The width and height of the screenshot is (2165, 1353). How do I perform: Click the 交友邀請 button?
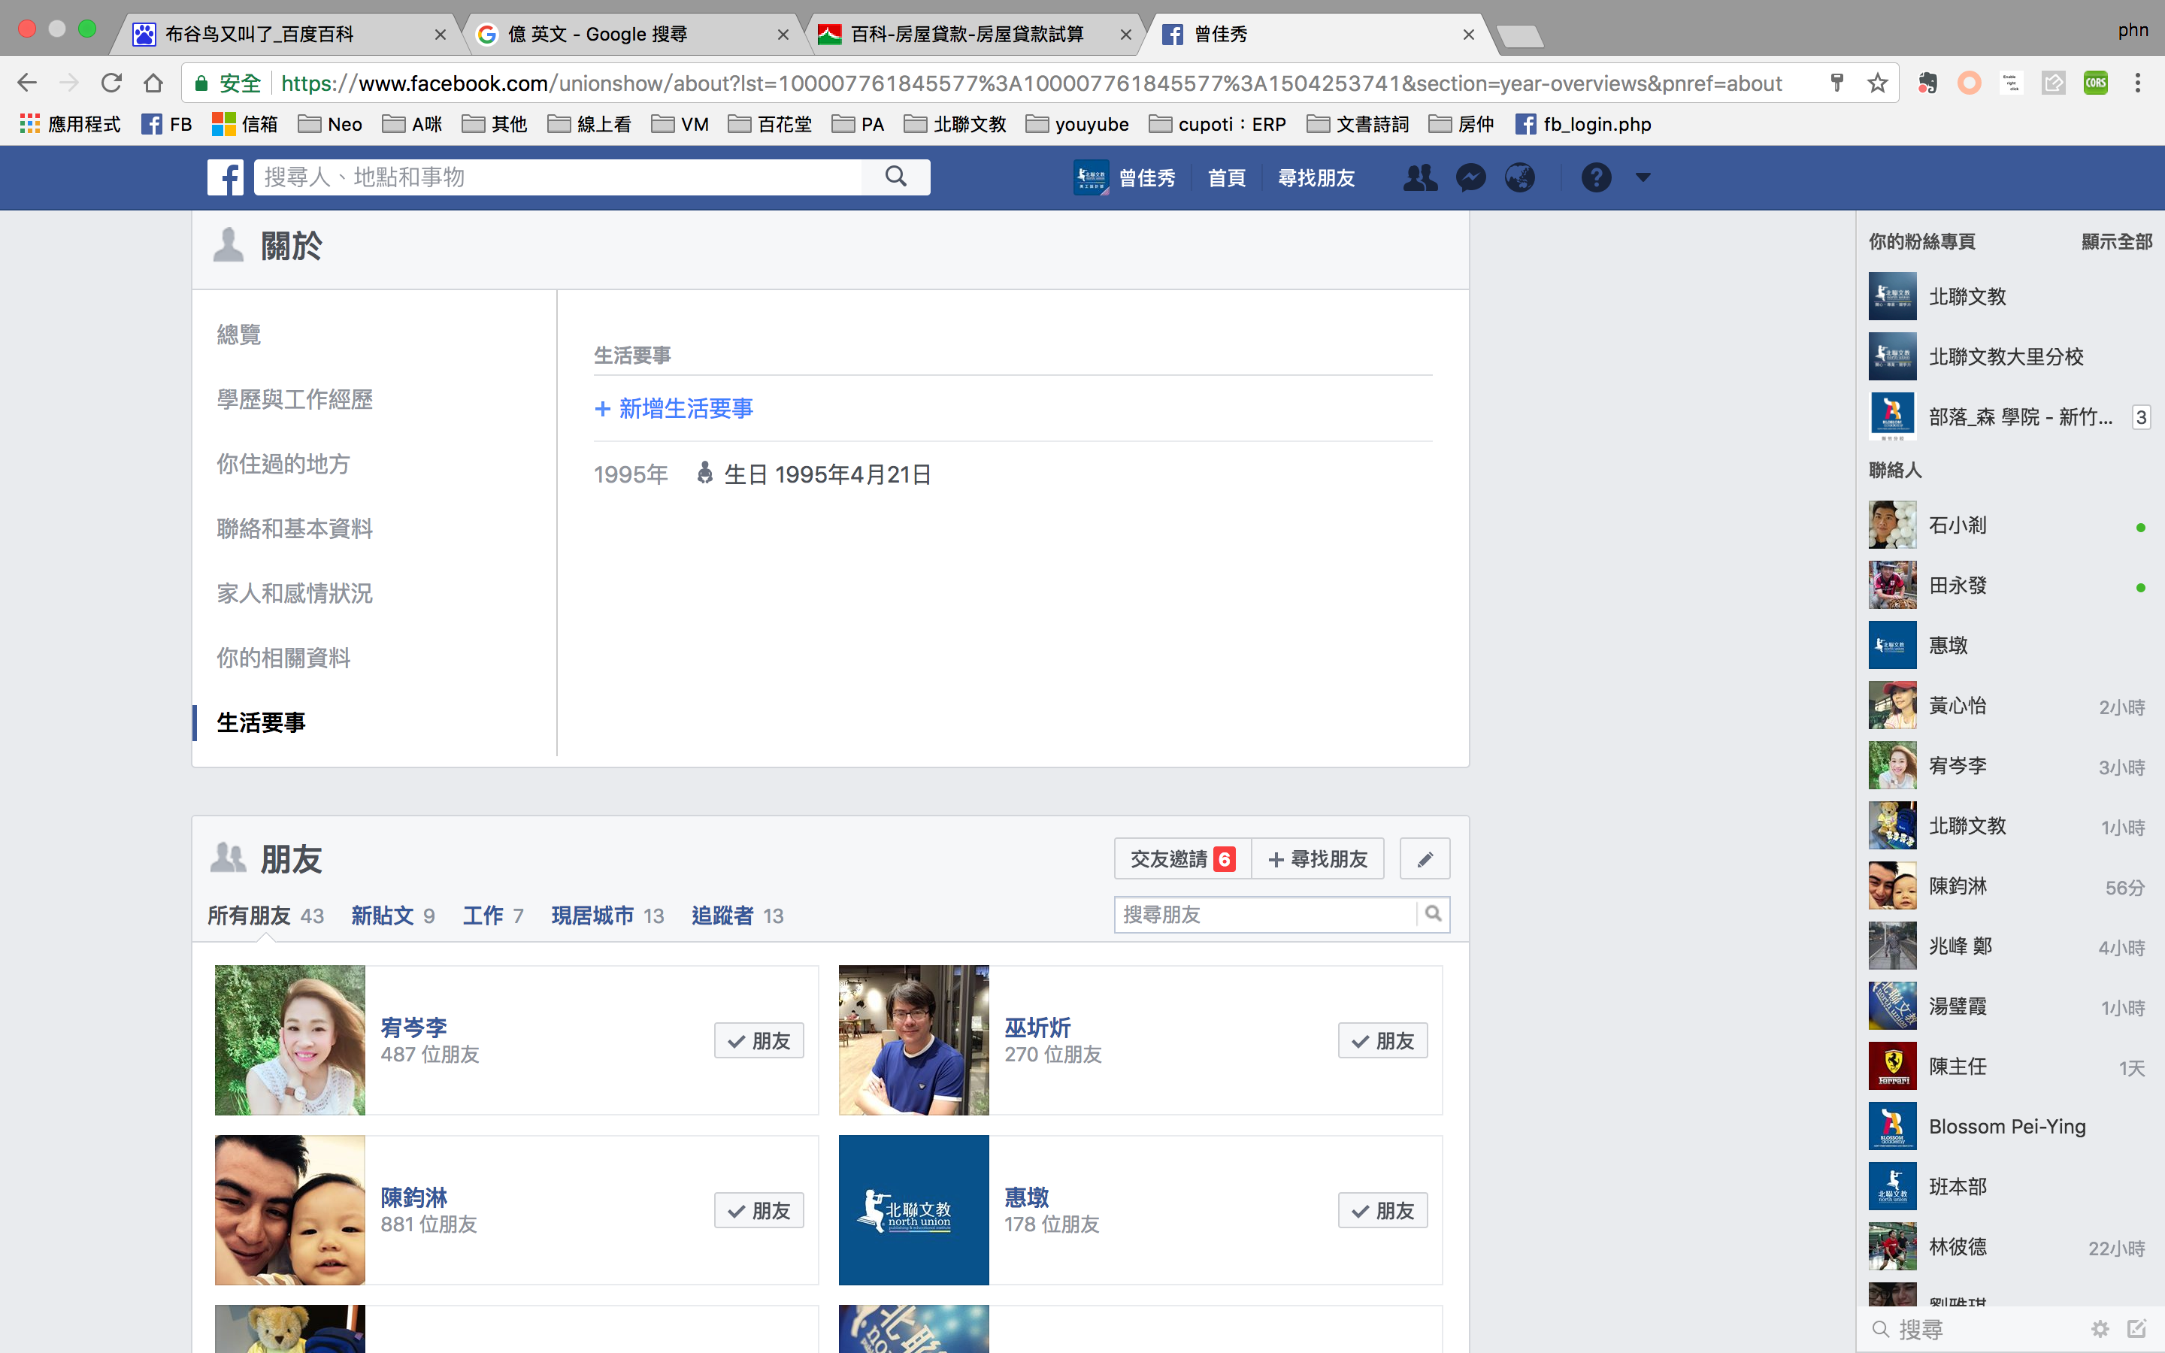[x=1182, y=859]
